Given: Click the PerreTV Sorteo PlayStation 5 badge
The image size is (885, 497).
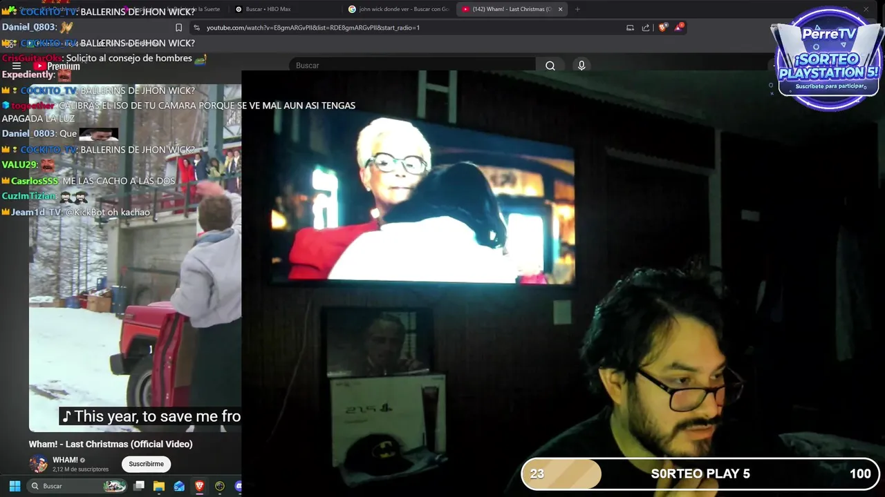Looking at the screenshot, I should [x=828, y=59].
